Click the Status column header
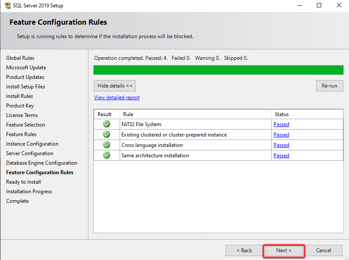349x260 pixels. [x=307, y=114]
